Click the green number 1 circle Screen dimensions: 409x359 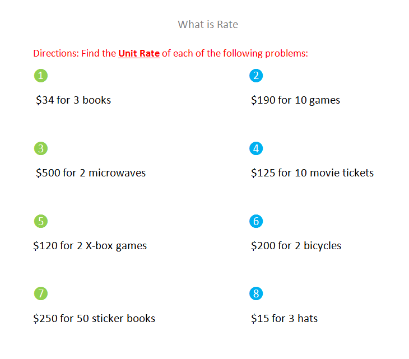[41, 76]
